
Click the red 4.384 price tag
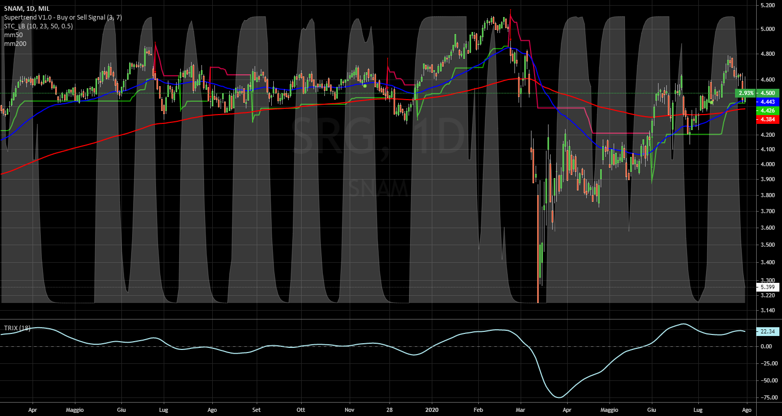[767, 119]
